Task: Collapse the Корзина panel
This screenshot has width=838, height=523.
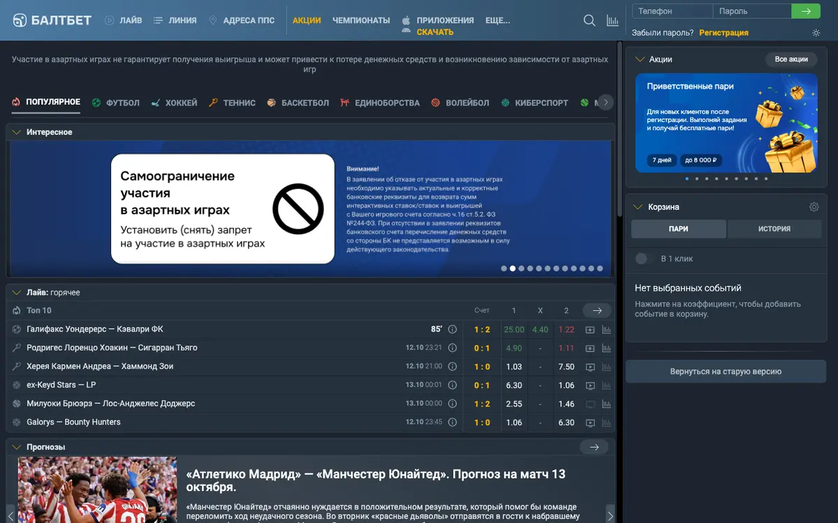Action: [x=638, y=207]
